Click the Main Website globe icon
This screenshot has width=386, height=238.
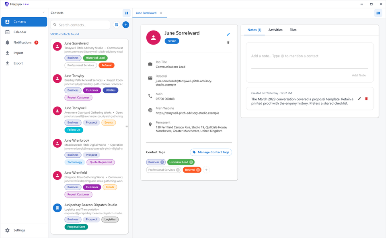pyautogui.click(x=150, y=110)
